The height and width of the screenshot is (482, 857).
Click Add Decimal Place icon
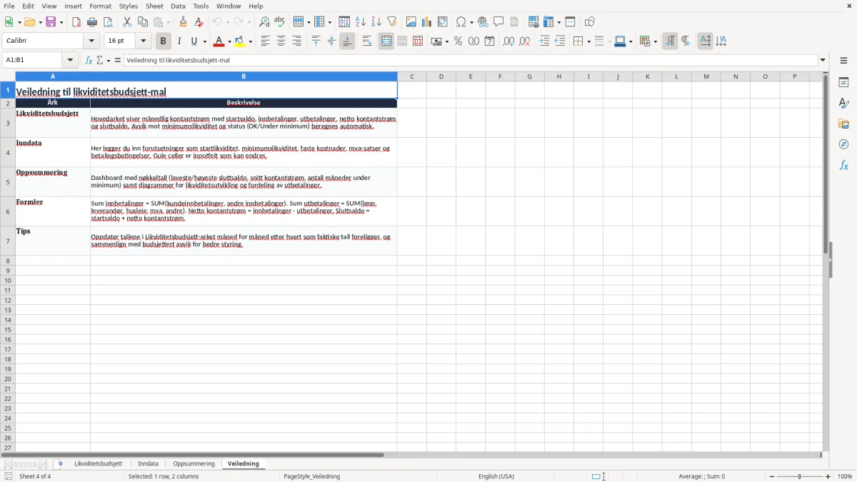(x=508, y=41)
